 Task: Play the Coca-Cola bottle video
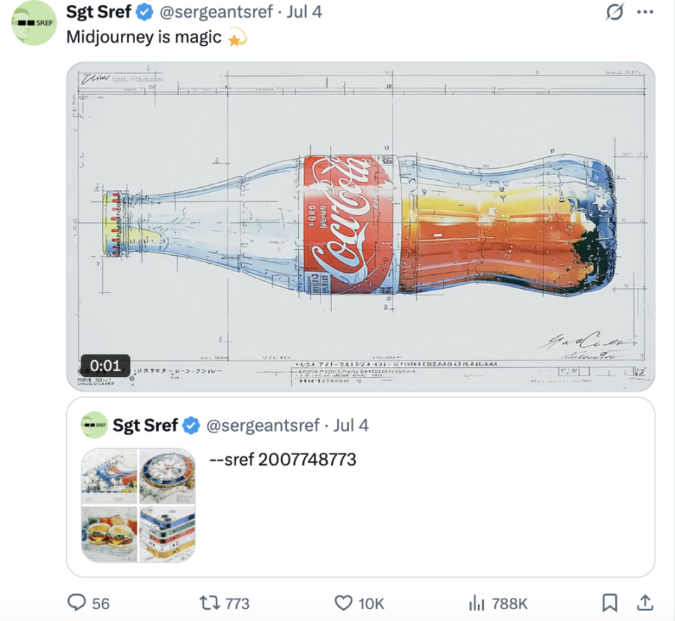pos(361,226)
